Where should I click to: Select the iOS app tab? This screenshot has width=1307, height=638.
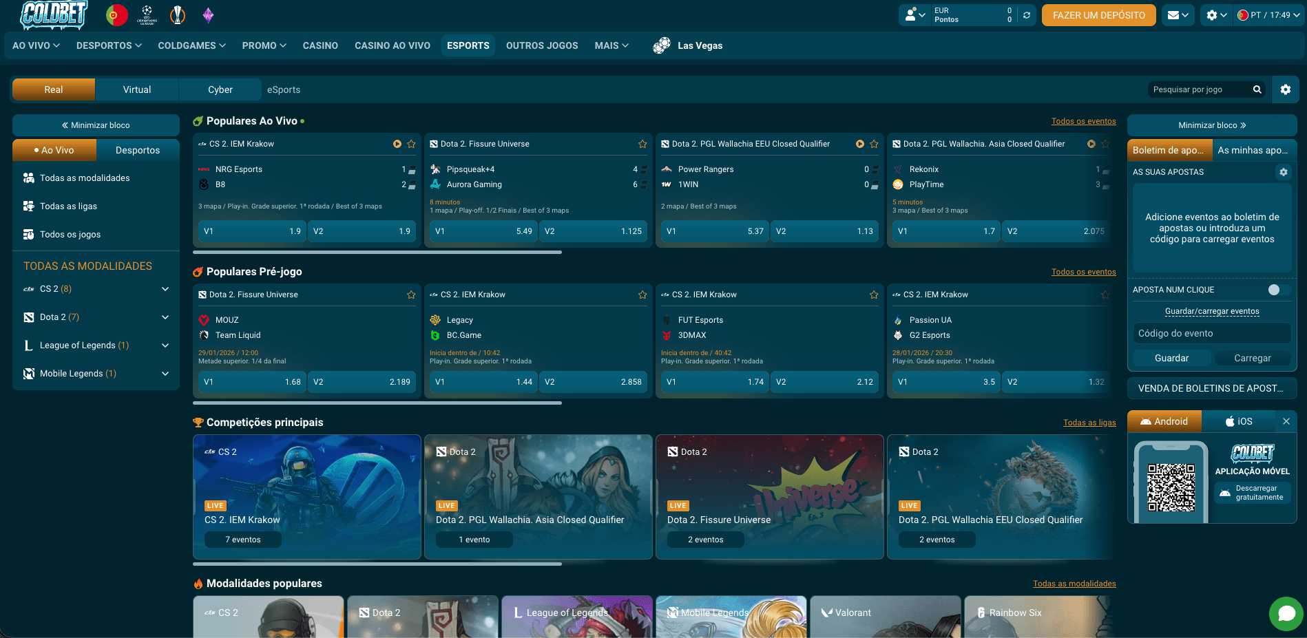[x=1239, y=421]
